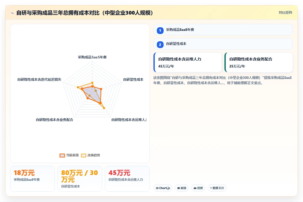Click the small blue icon beside the title

[x=12, y=13]
